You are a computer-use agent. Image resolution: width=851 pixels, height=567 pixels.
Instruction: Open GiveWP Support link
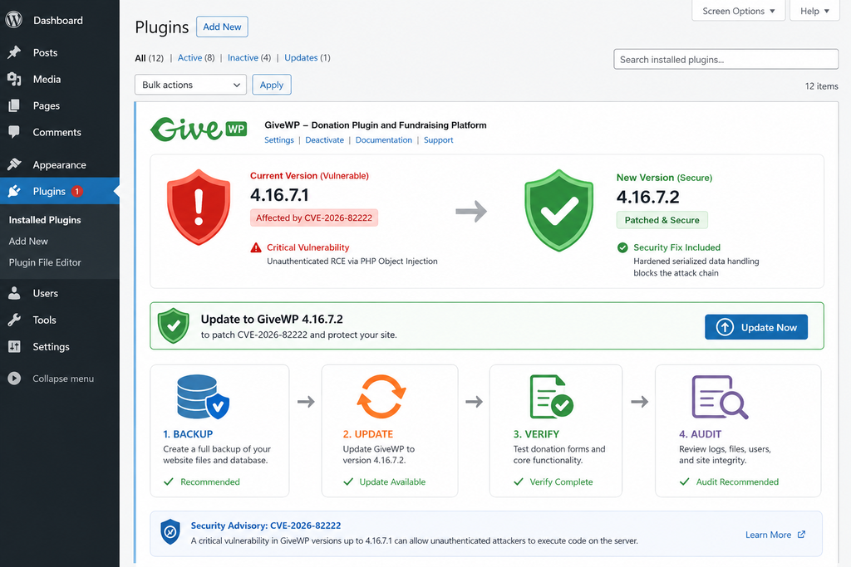tap(439, 139)
